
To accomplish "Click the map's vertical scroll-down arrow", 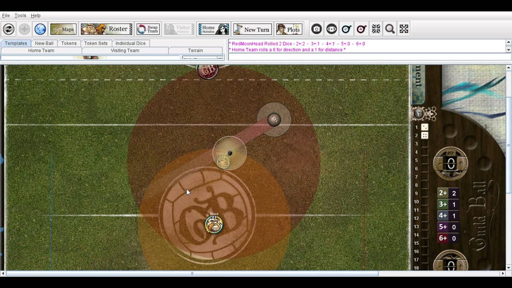I will 508,268.
